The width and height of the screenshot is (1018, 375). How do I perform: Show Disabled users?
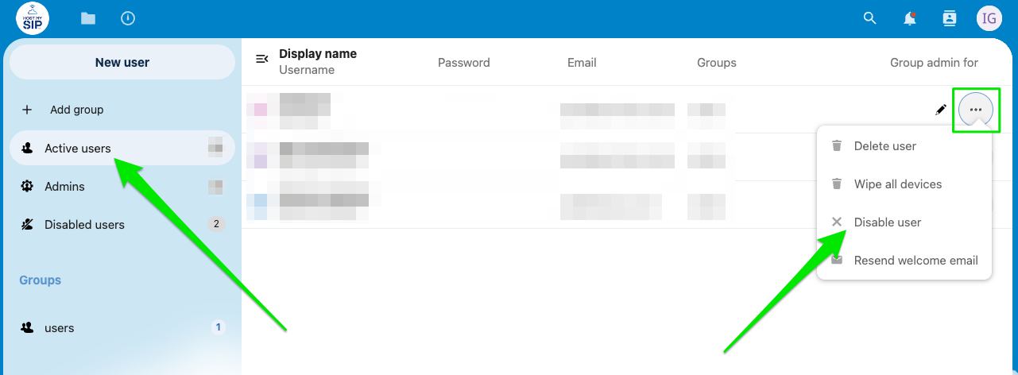pyautogui.click(x=84, y=225)
